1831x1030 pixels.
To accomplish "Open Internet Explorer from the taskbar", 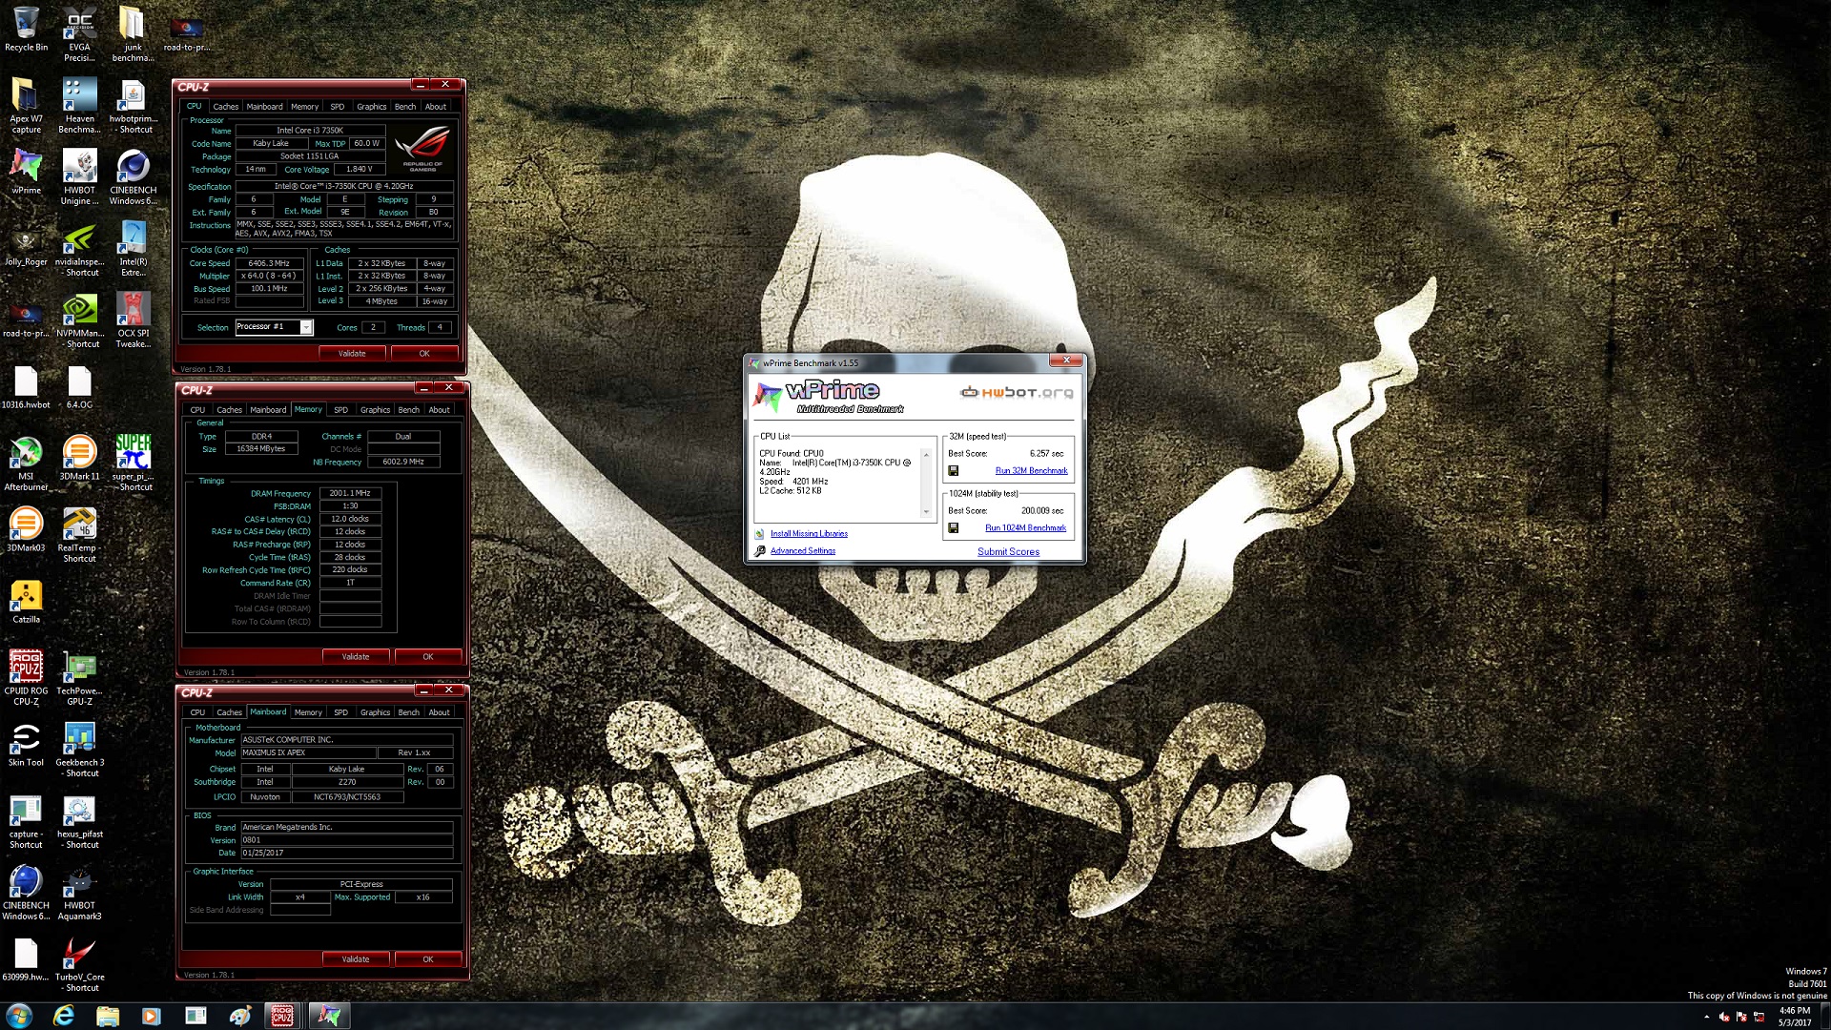I will (x=64, y=1016).
